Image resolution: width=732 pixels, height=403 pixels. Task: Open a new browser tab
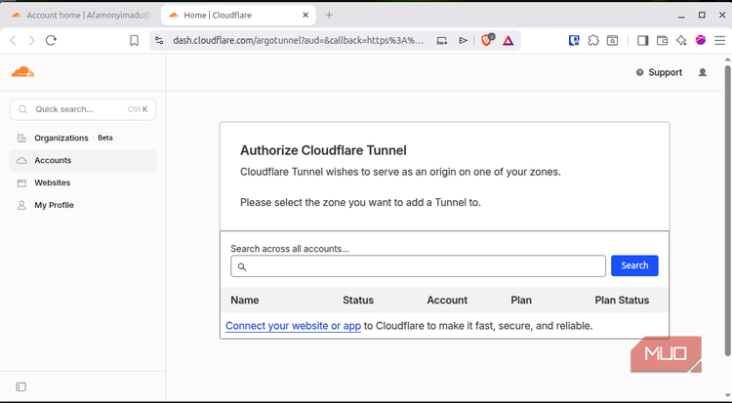tap(329, 15)
